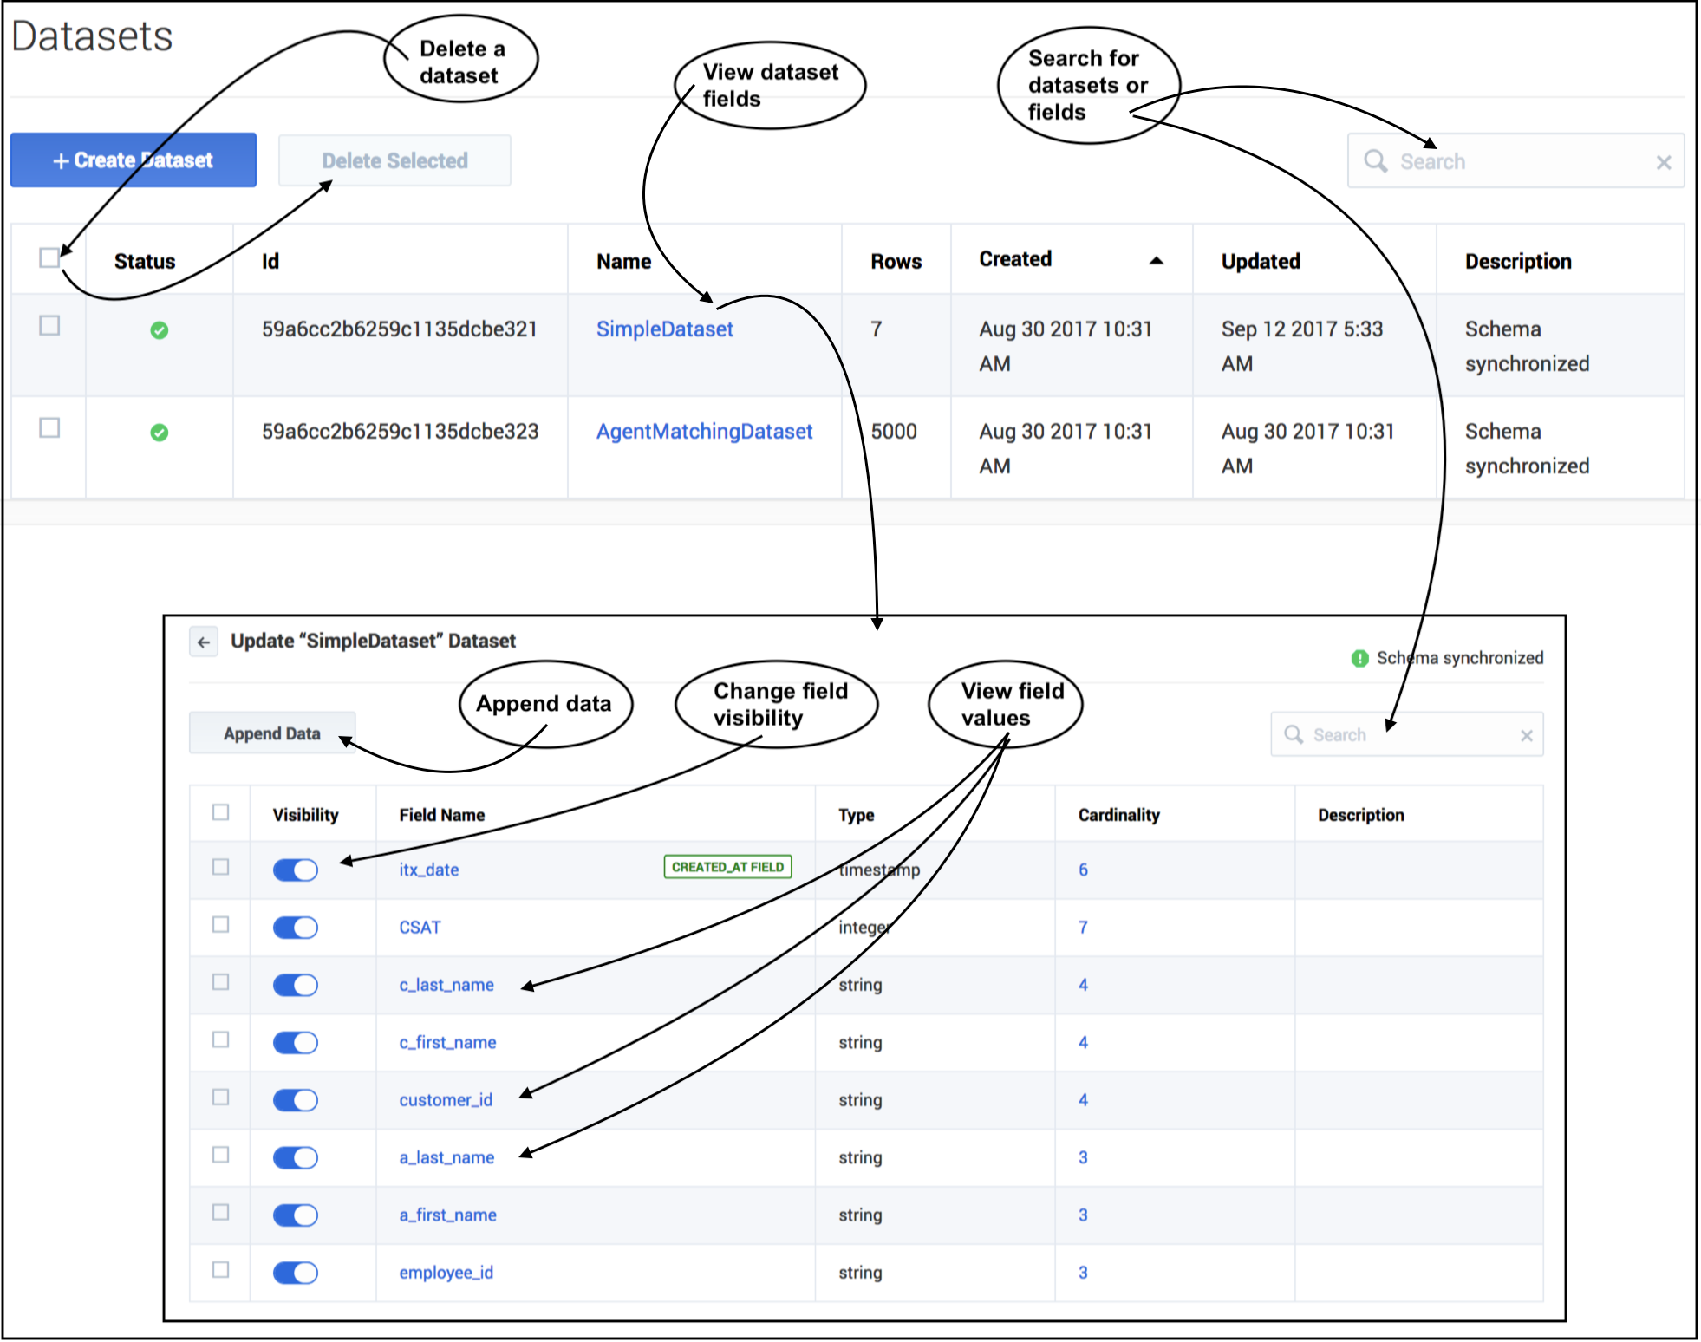The width and height of the screenshot is (1701, 1342).
Task: Click inside the fields search input box
Action: tap(1404, 734)
